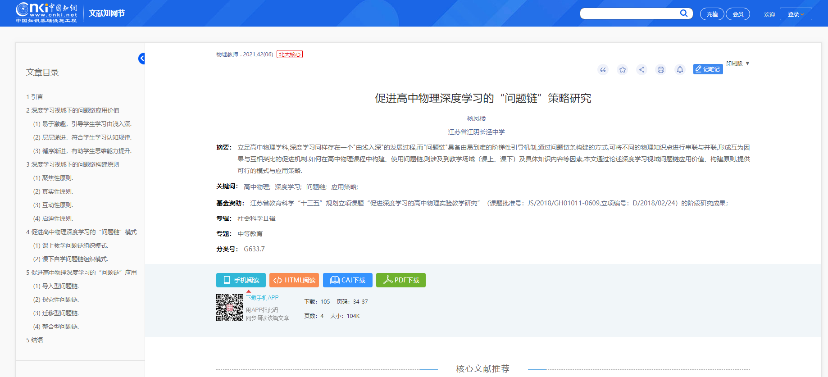Click the search magnifier icon
Viewport: 828px width, 377px height.
tap(683, 14)
